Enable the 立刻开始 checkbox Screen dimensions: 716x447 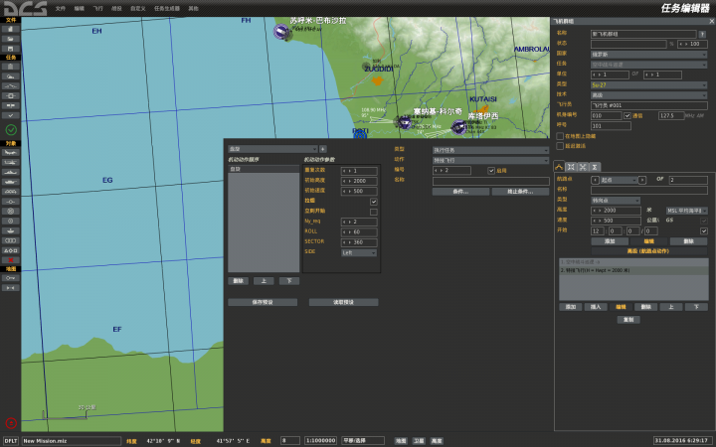coord(374,213)
